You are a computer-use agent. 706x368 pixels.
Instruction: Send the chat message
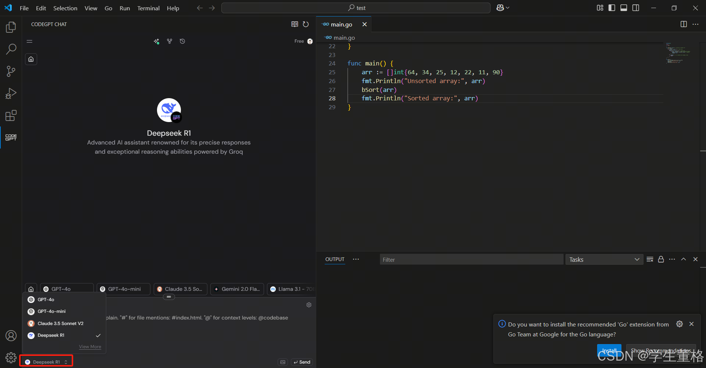[302, 362]
